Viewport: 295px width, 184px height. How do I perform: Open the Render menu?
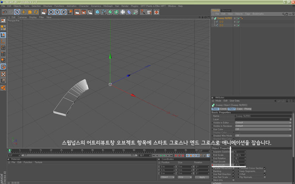pyautogui.click(x=125, y=6)
